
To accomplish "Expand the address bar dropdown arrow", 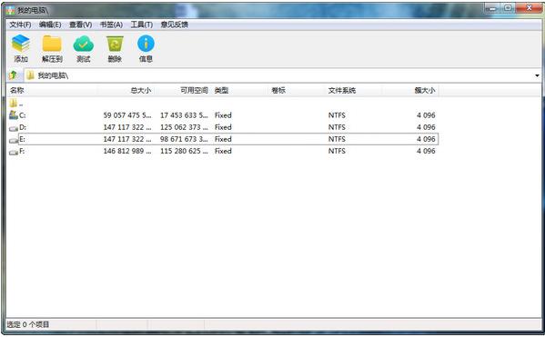I will coord(537,75).
